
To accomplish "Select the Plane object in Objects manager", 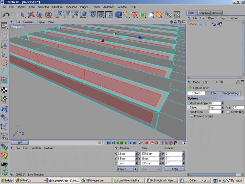I will pos(193,24).
